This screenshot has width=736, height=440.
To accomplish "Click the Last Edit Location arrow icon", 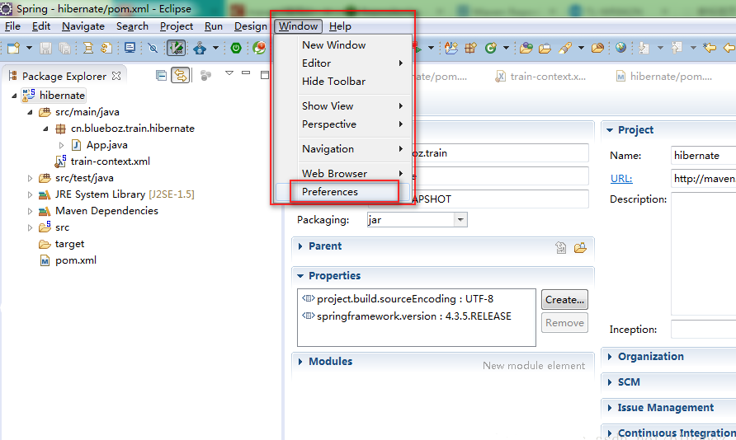I will click(x=710, y=48).
